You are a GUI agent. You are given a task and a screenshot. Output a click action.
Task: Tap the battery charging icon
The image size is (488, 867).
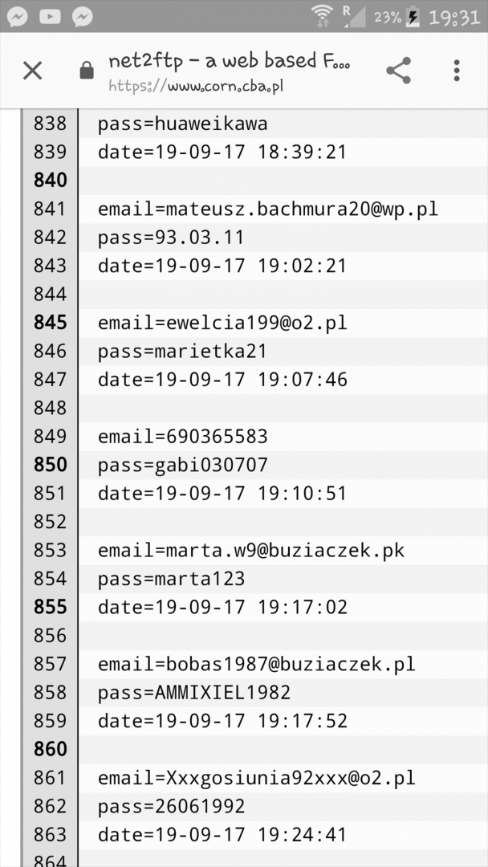[x=413, y=17]
